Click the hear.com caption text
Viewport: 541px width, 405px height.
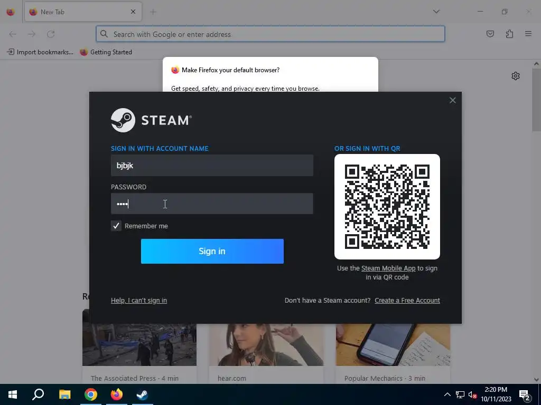click(x=232, y=378)
